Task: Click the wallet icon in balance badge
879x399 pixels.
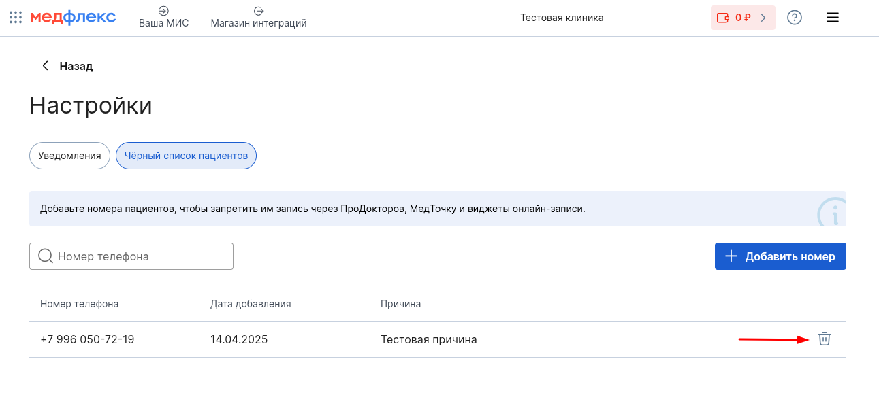Action: 722,18
